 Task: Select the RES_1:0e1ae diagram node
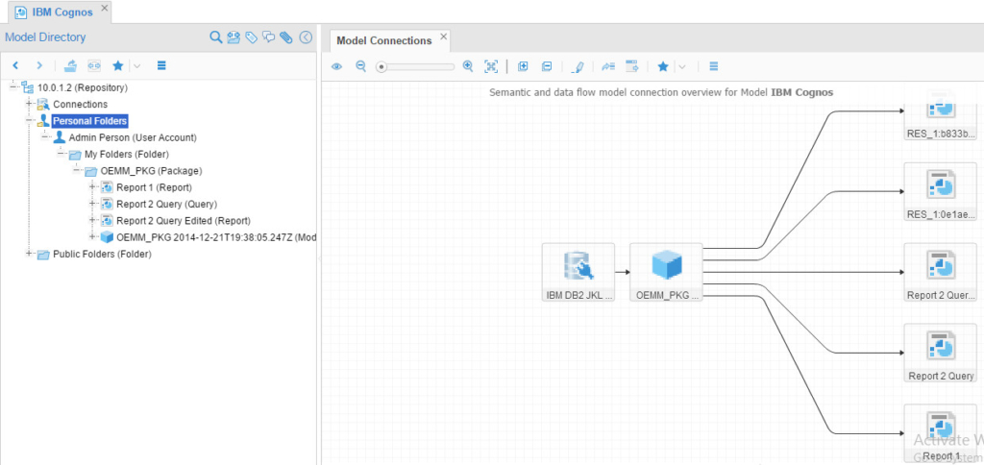(940, 191)
